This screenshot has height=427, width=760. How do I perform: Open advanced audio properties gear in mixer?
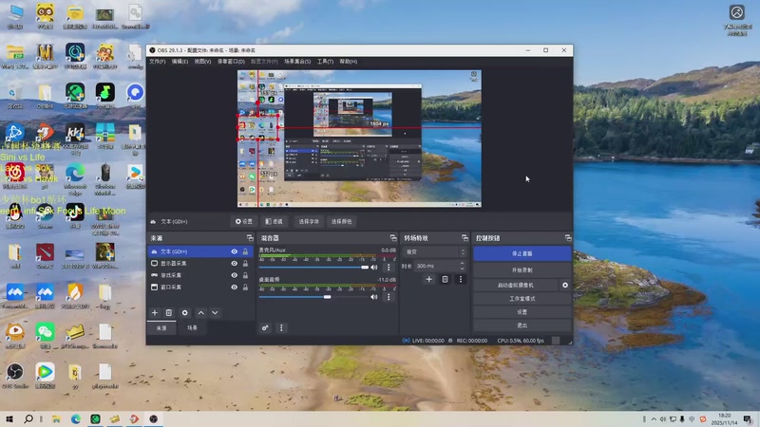[266, 327]
